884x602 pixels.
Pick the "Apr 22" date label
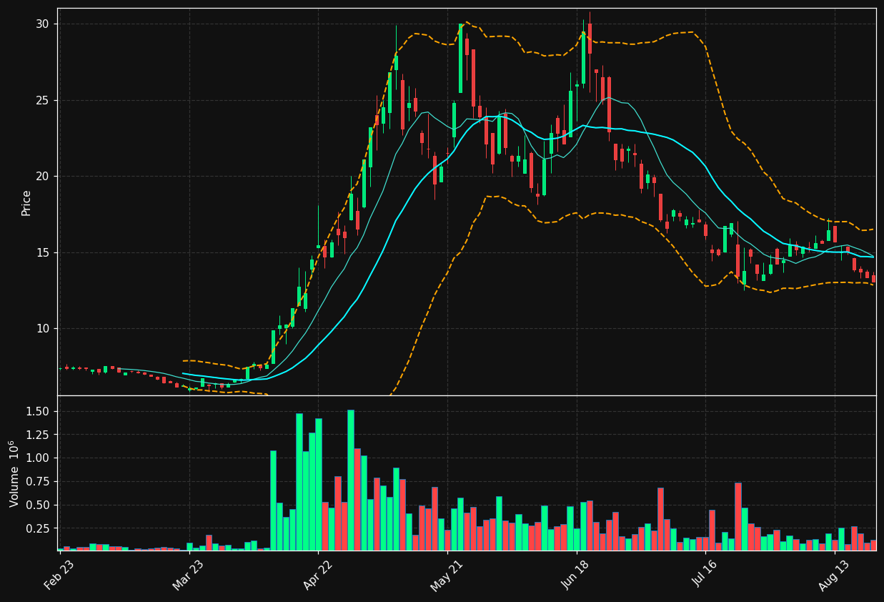pos(317,576)
